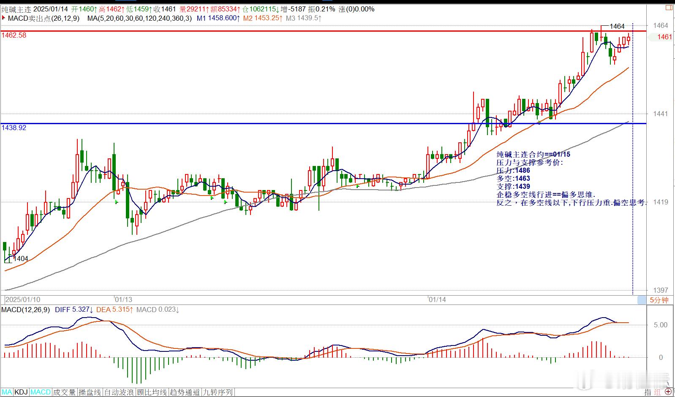Click the 仓1062115 open interest readout

point(261,9)
